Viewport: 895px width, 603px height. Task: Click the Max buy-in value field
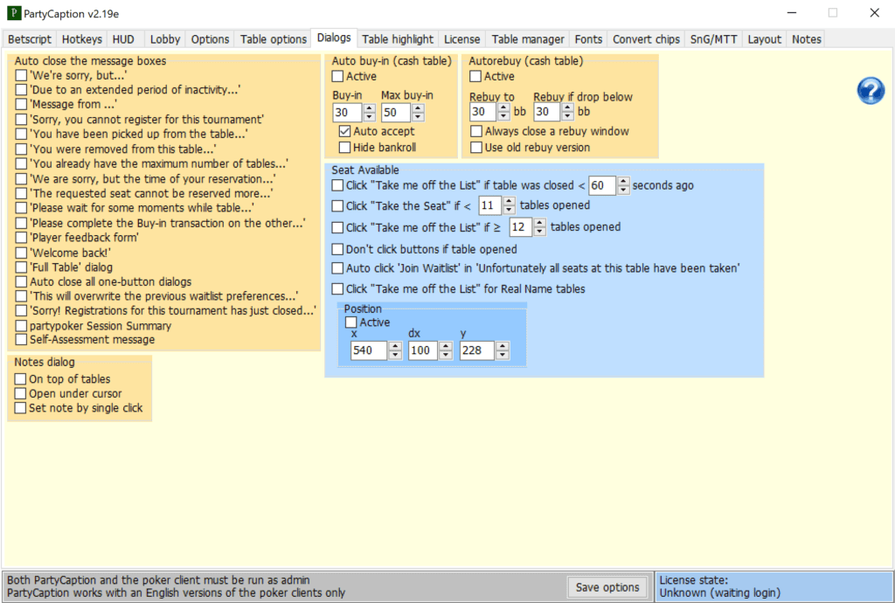pos(396,113)
